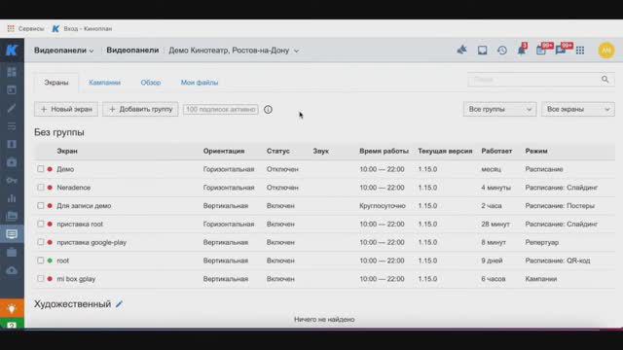Click the Экран column header
This screenshot has width=623, height=350.
(67, 152)
